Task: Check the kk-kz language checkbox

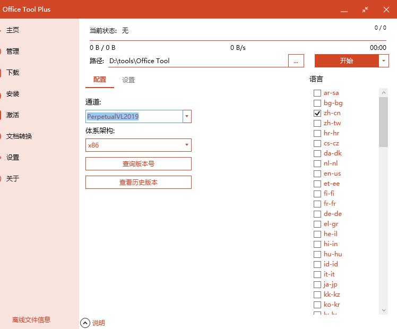Action: [317, 295]
